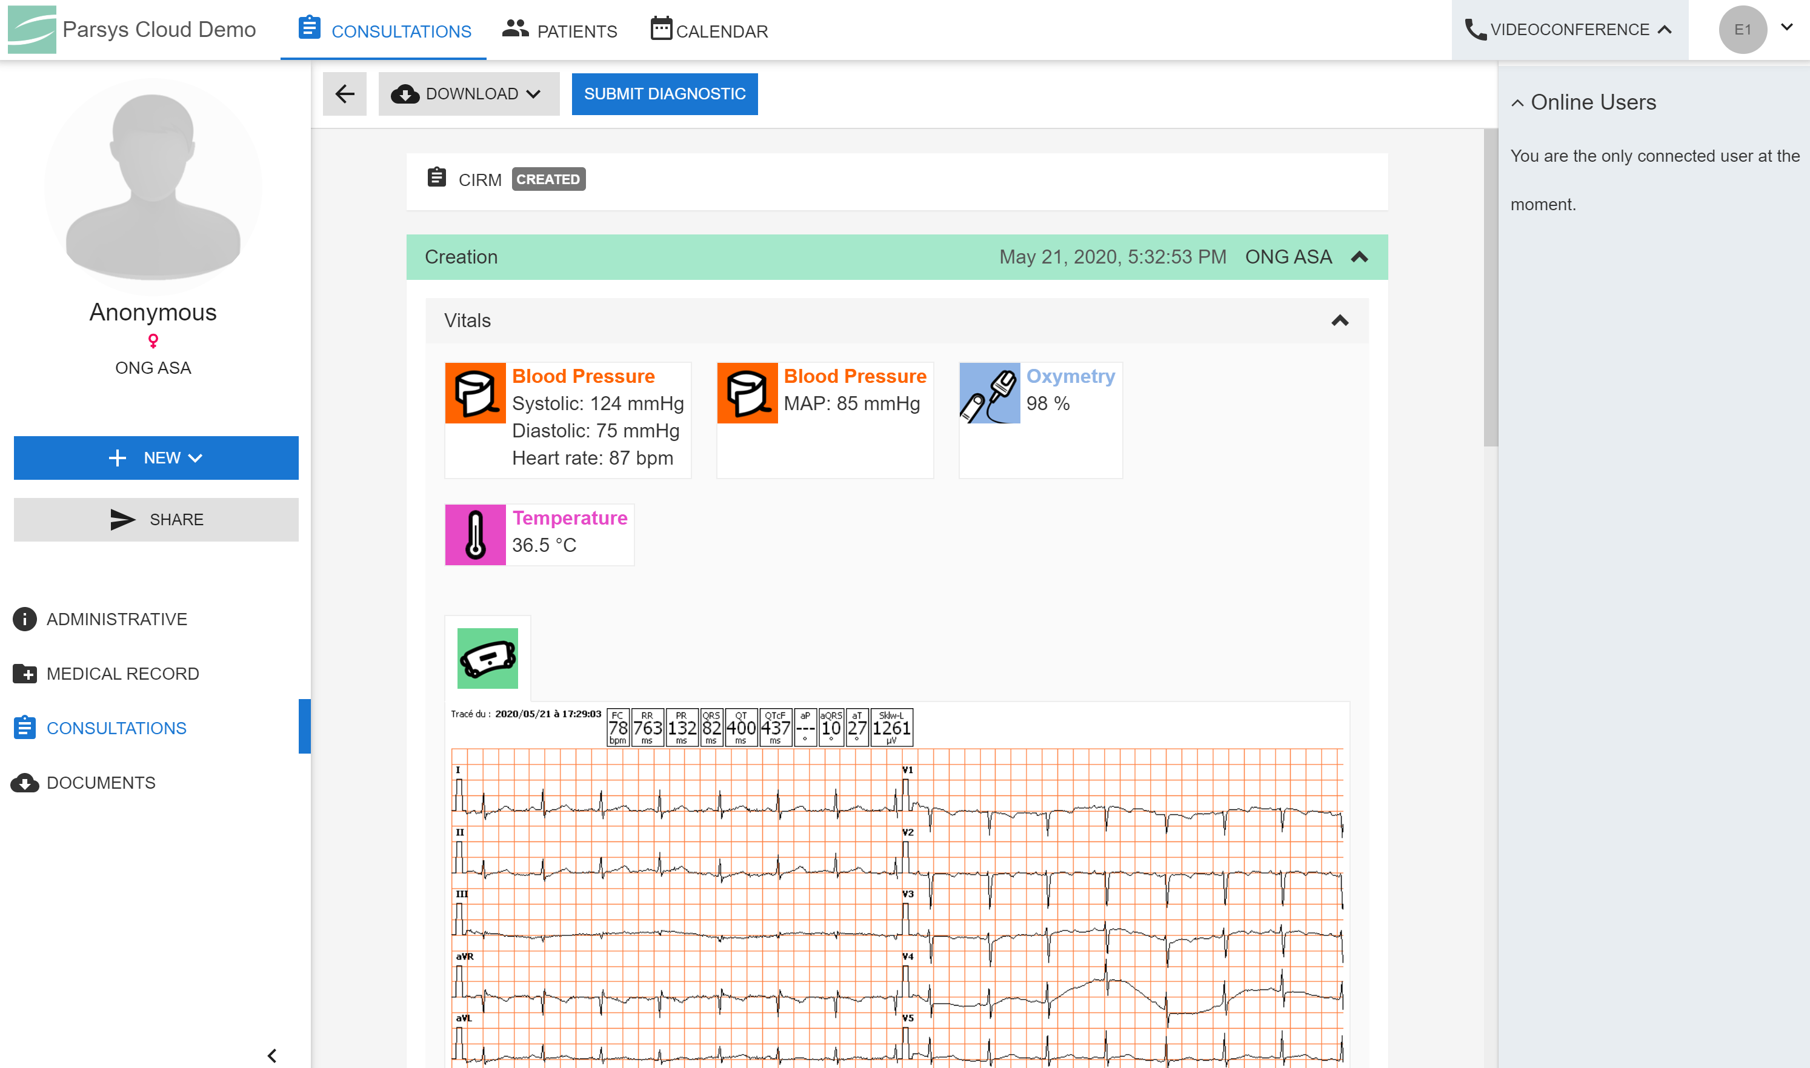1810x1068 pixels.
Task: Click the back arrow button
Action: (x=345, y=93)
